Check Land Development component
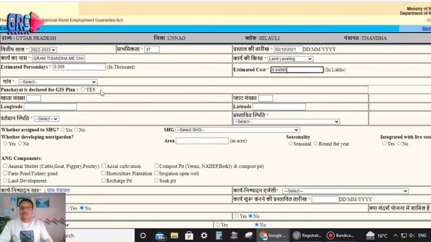 (x=5, y=180)
